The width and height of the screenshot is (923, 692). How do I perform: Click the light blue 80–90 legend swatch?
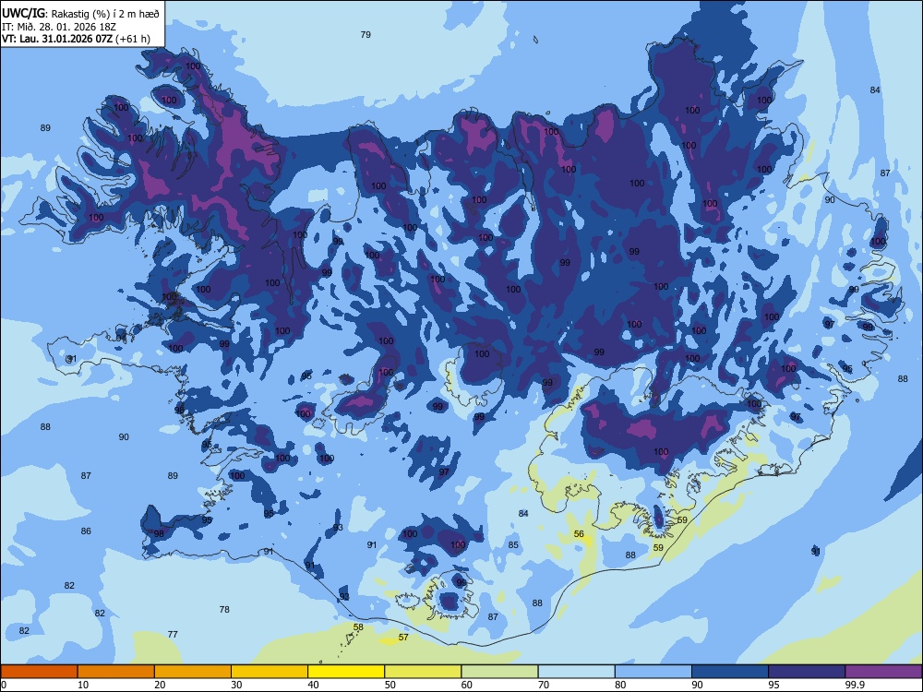click(x=653, y=672)
